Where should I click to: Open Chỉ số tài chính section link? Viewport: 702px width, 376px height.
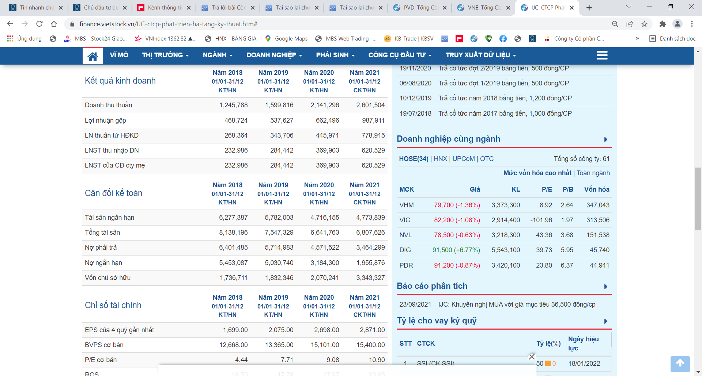pos(113,305)
